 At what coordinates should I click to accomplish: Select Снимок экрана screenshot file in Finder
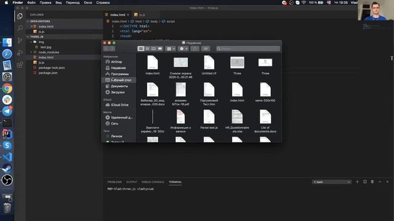point(180,67)
